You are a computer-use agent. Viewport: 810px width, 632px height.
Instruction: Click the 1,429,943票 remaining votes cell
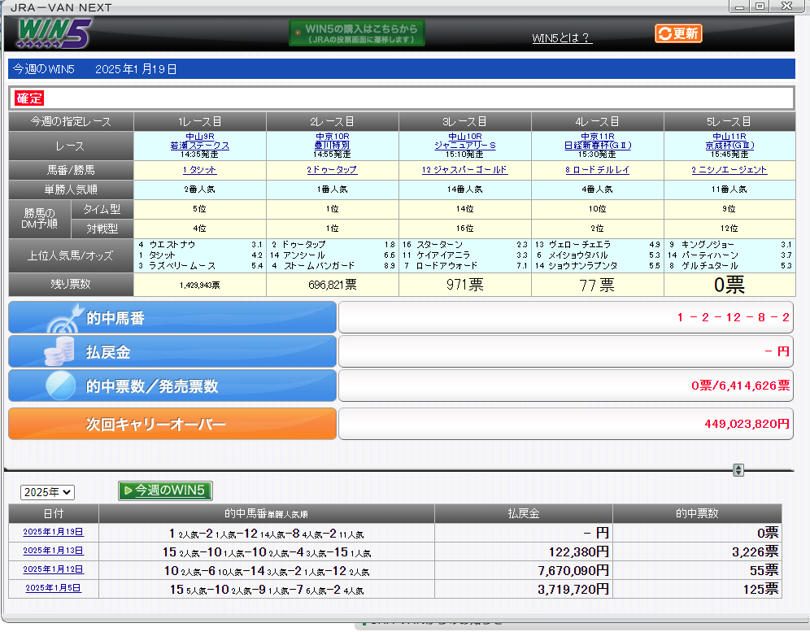coord(200,285)
